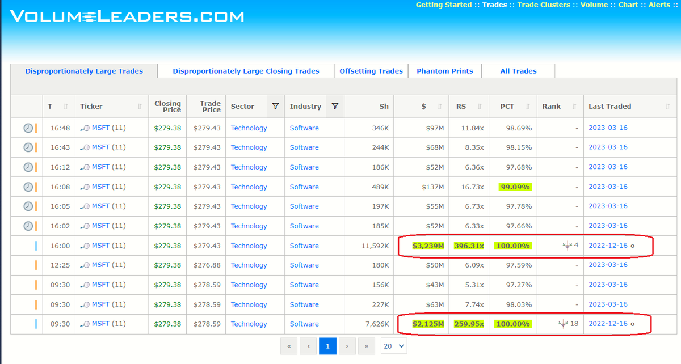681x364 pixels.
Task: Select the $276.88 trade price cell
Action: click(x=207, y=265)
